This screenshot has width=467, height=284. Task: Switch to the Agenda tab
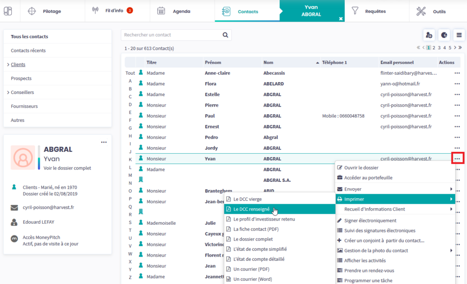pos(182,11)
